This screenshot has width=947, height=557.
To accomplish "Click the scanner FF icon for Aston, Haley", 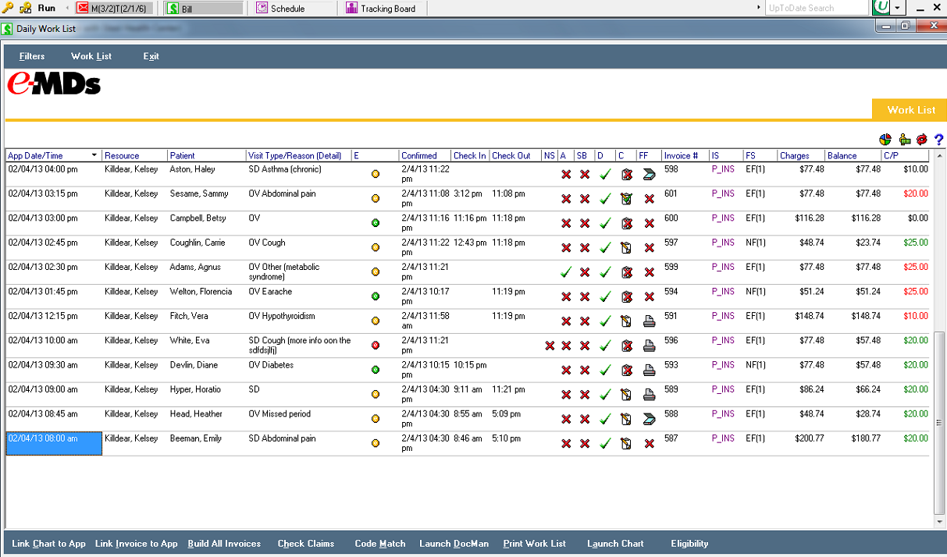I will 649,174.
